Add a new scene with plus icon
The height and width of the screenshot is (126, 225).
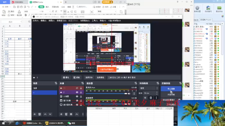35,114
